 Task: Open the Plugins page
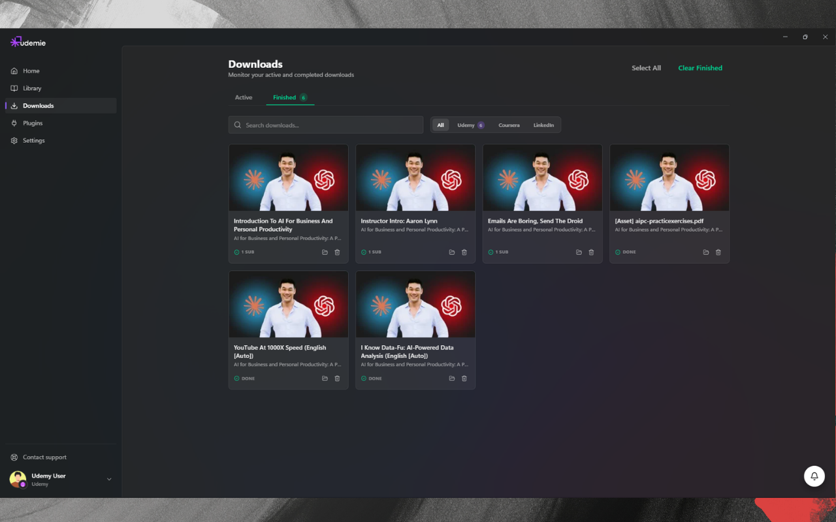[61, 123]
